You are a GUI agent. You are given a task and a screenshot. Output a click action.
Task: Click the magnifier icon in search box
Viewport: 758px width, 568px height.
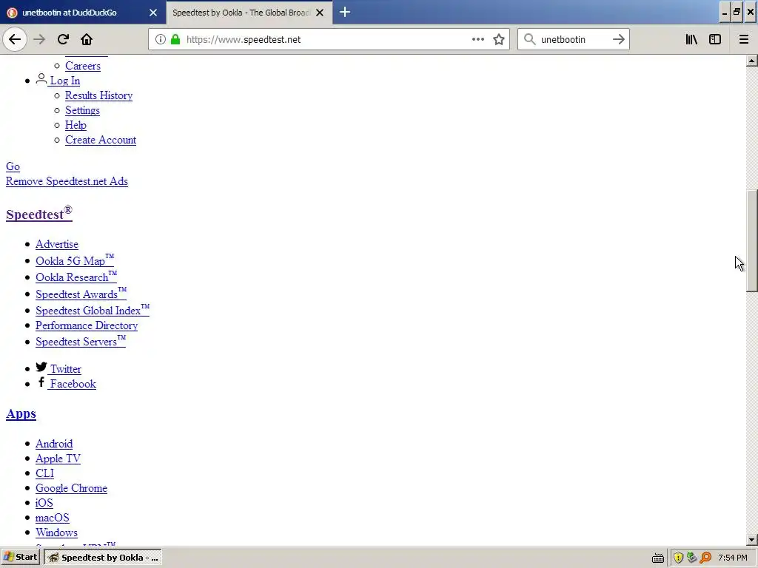point(530,39)
